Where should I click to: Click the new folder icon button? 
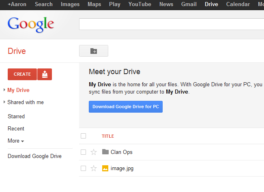tap(94, 51)
